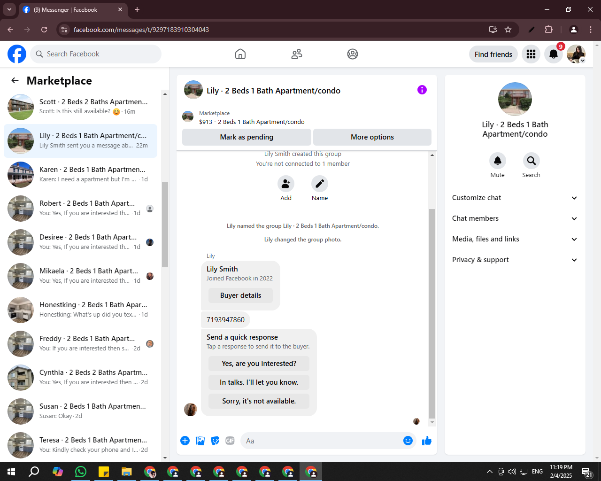This screenshot has width=601, height=481.
Task: Mute the conversation with the bell icon
Action: pos(498,161)
